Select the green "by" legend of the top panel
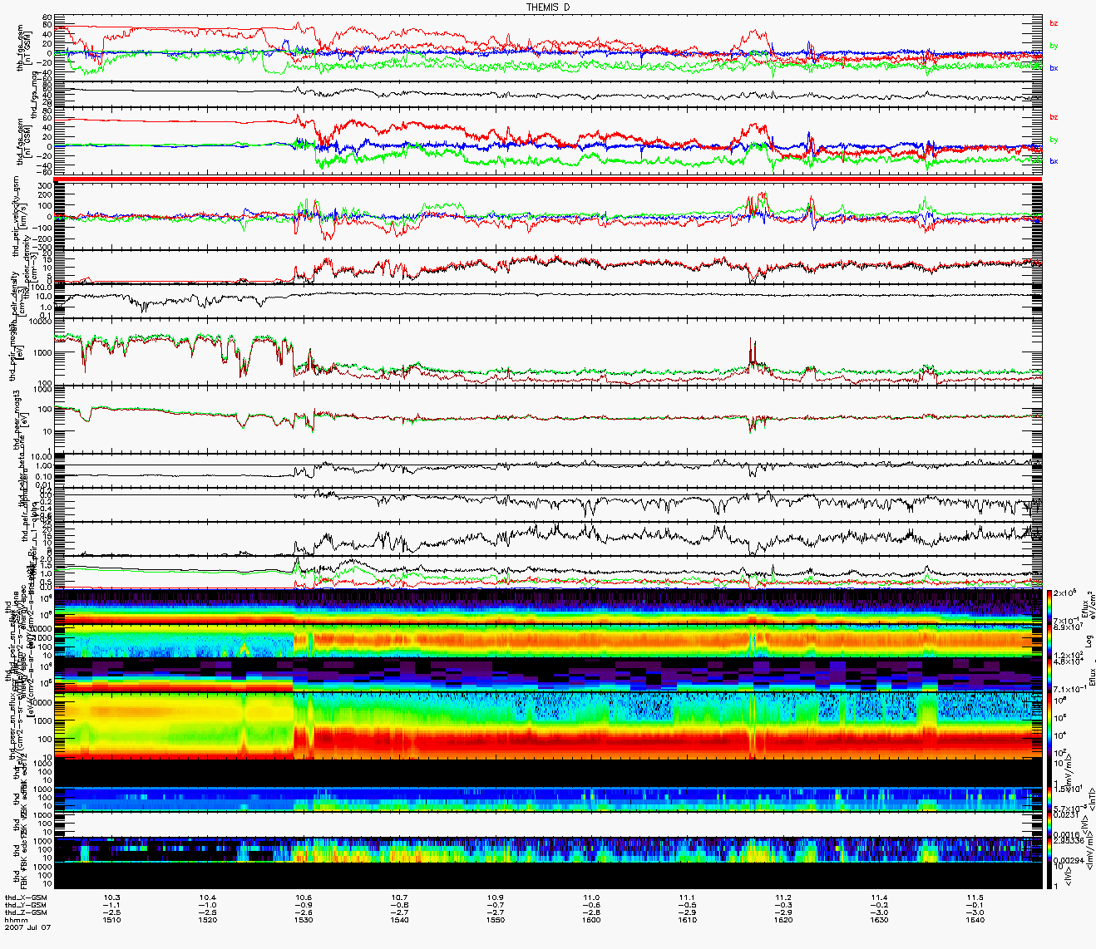 pos(1054,46)
